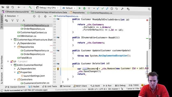Open the REST Client tool tab

(80, 86)
